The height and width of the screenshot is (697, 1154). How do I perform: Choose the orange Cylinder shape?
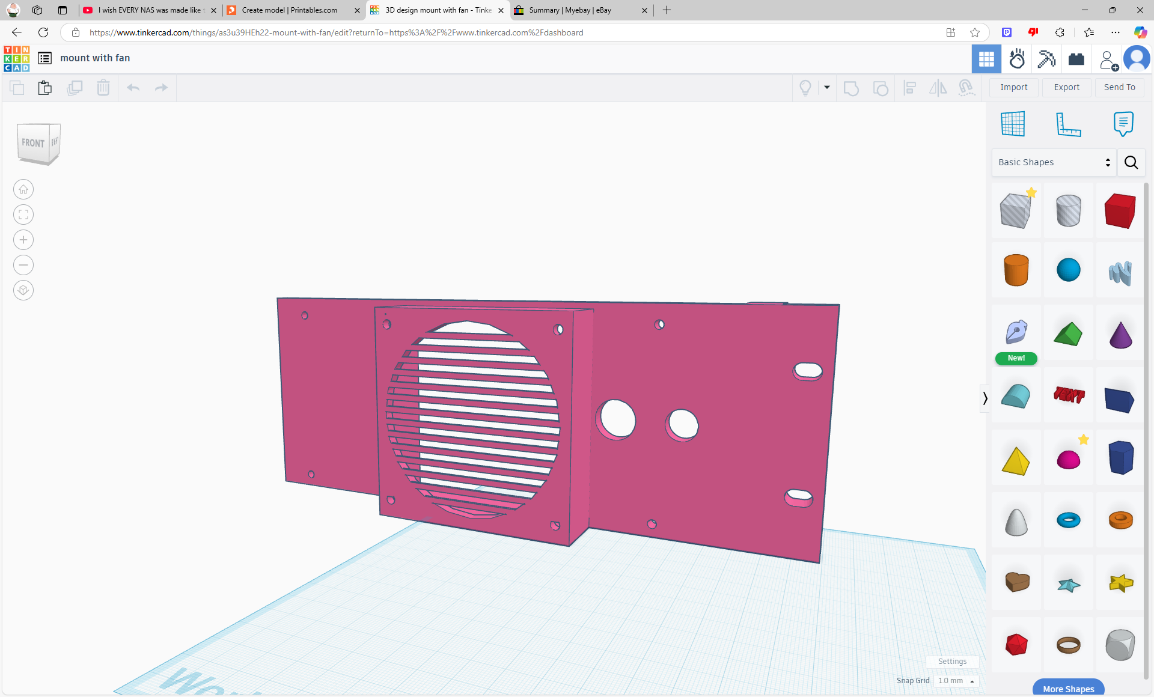click(1016, 270)
